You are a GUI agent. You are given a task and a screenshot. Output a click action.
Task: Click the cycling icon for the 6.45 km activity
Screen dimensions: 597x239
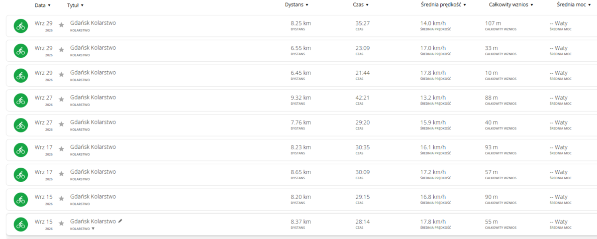tap(20, 76)
